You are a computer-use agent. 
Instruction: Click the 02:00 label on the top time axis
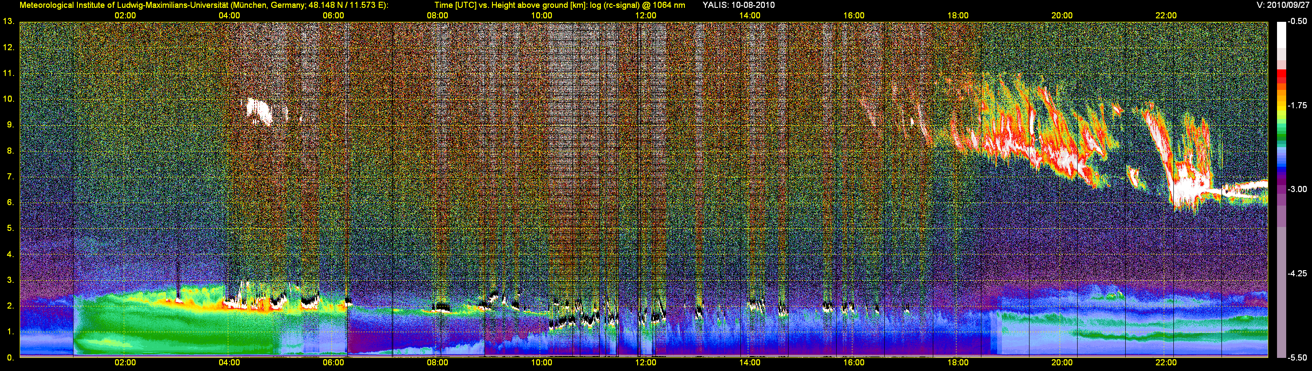125,16
